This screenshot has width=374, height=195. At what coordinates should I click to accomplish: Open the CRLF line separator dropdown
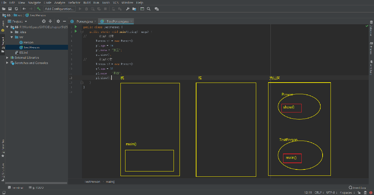coord(319,192)
